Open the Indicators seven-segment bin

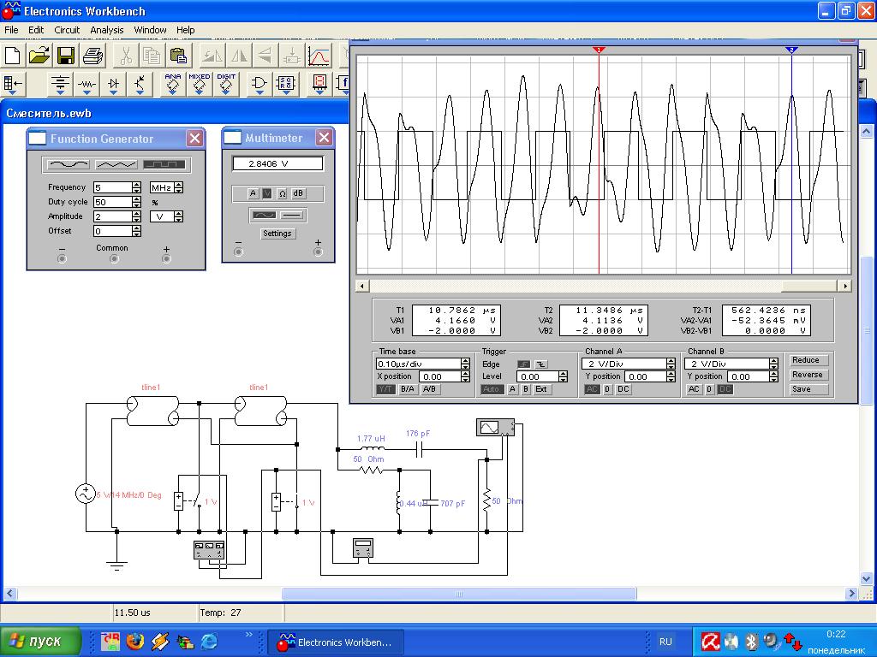(x=319, y=84)
